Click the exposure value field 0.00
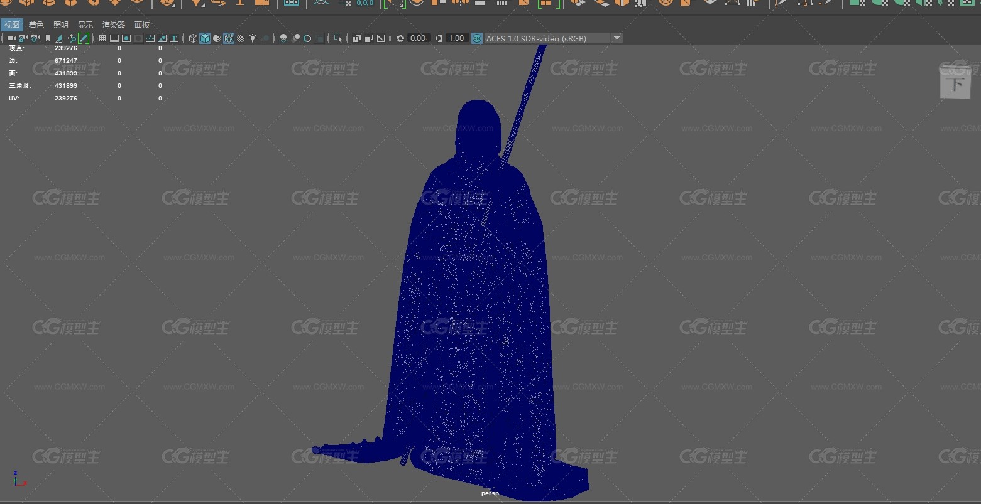 (x=419, y=38)
